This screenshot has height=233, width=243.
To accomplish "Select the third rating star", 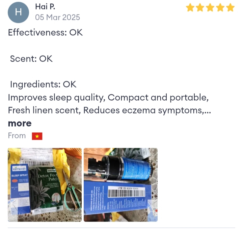I will pos(210,8).
